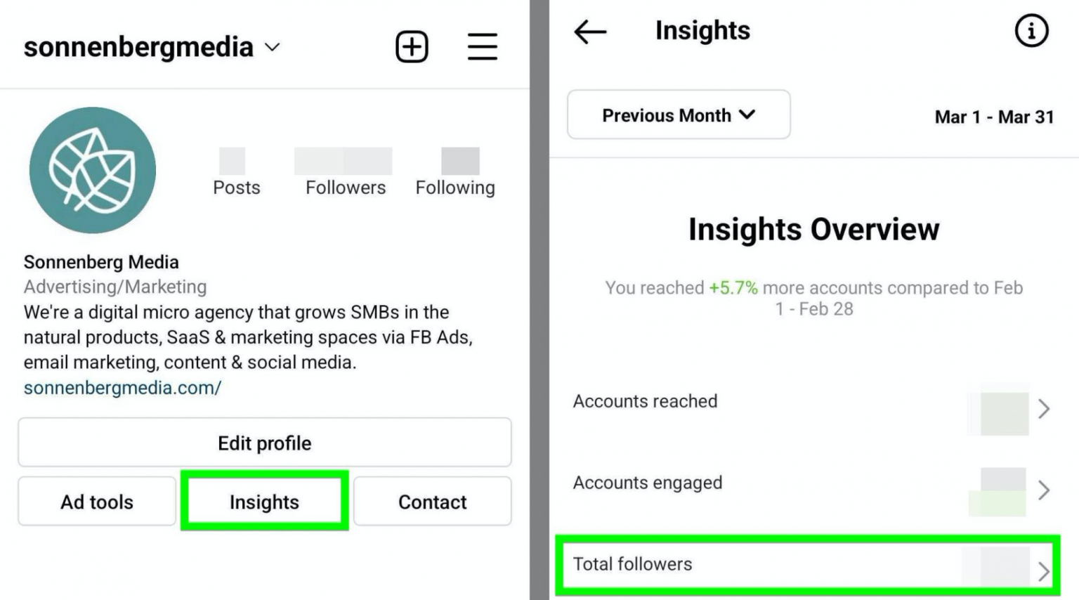Go back using the arrow icon

click(x=590, y=32)
